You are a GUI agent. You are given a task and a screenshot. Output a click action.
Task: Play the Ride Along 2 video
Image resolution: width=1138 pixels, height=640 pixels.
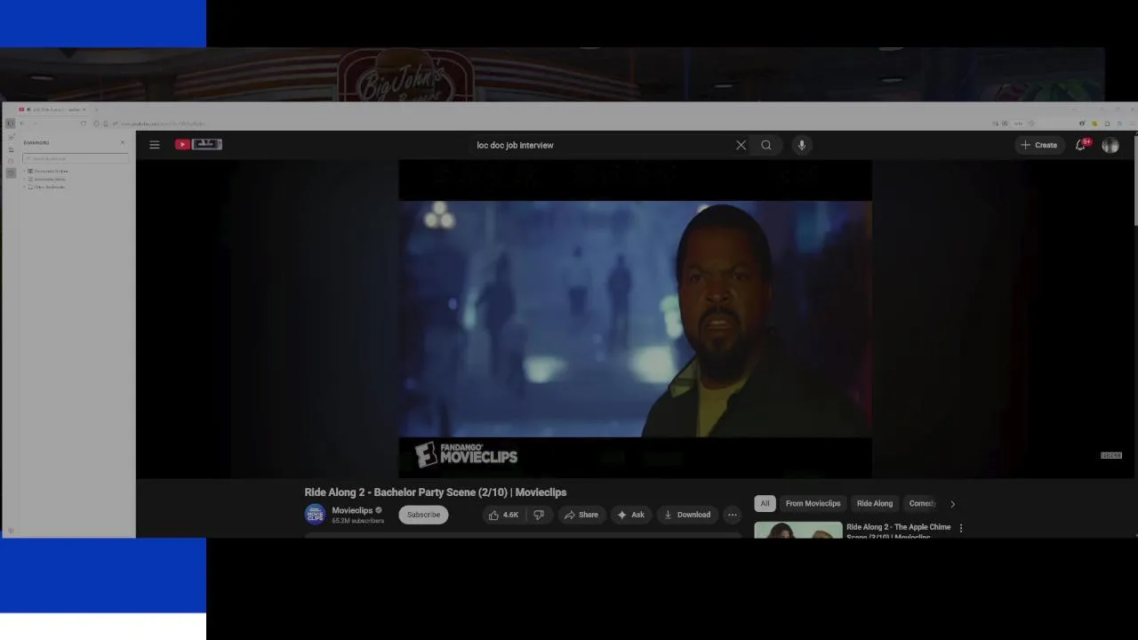[635, 318]
